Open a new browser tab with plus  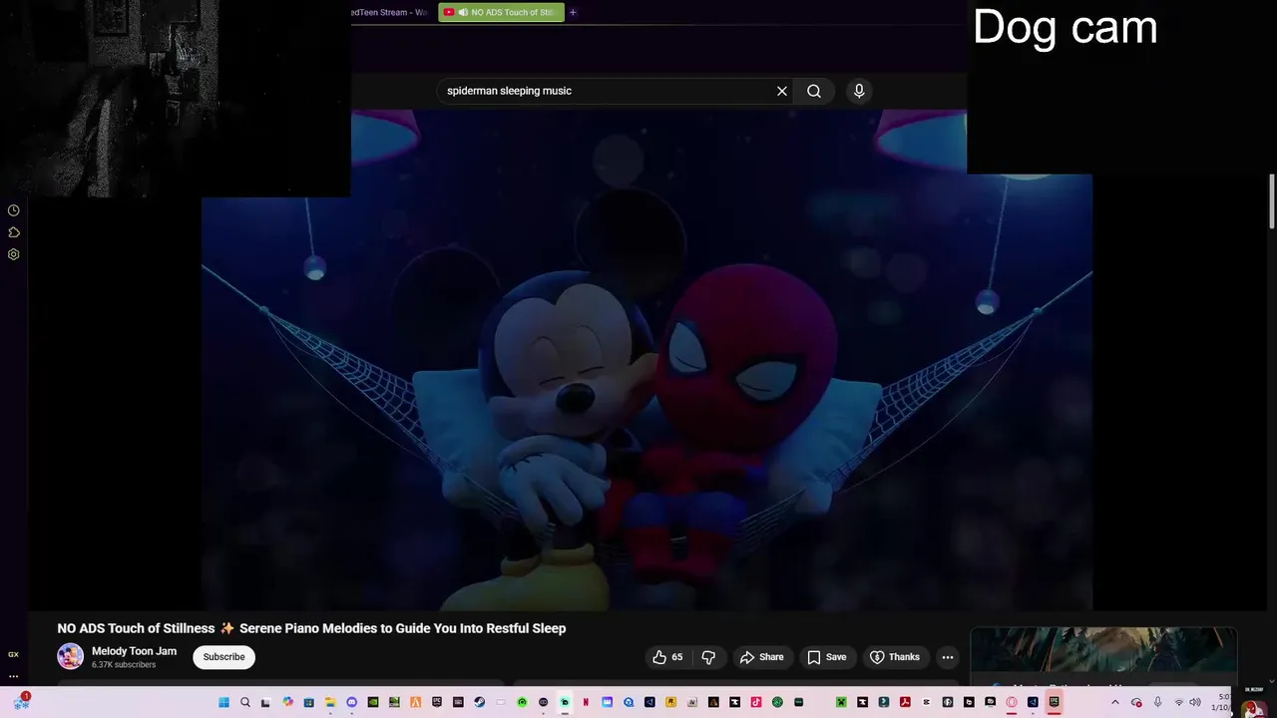click(573, 12)
